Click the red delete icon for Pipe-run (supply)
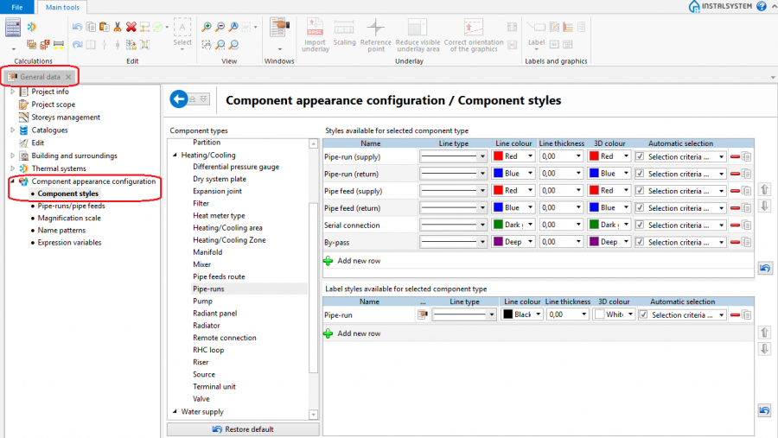Screen dimensions: 778x438 pyautogui.click(x=734, y=157)
